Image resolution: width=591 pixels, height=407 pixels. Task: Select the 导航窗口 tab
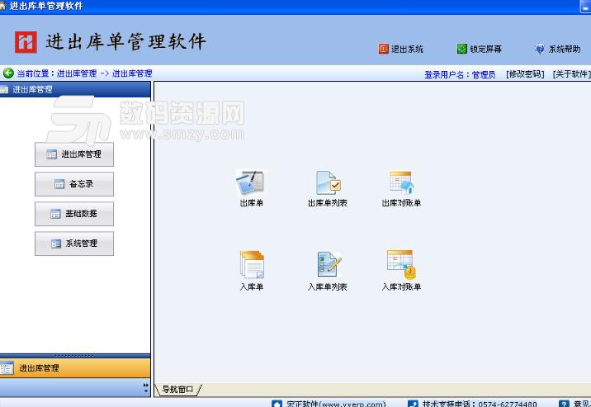[x=178, y=390]
